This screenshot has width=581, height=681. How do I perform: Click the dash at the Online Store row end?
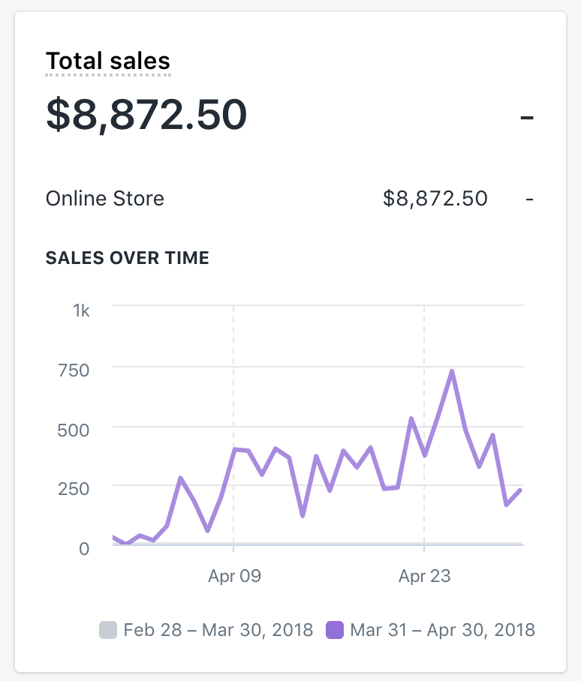[x=530, y=199]
